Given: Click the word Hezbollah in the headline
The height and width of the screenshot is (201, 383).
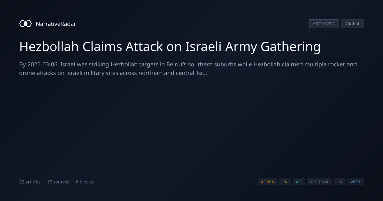Looking at the screenshot, I should (49, 47).
